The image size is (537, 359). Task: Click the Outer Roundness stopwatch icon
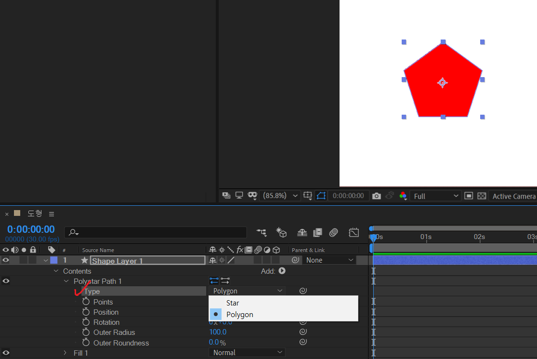tap(86, 342)
